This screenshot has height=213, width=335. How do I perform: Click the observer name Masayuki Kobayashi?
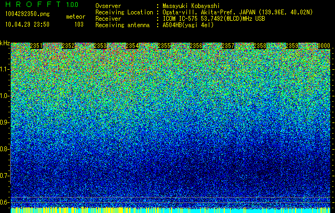(191, 6)
